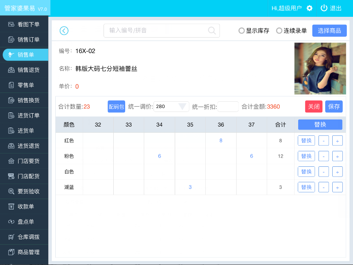This screenshot has width=353, height=265.
Task: Click the 退出 logout text
Action: [336, 8]
